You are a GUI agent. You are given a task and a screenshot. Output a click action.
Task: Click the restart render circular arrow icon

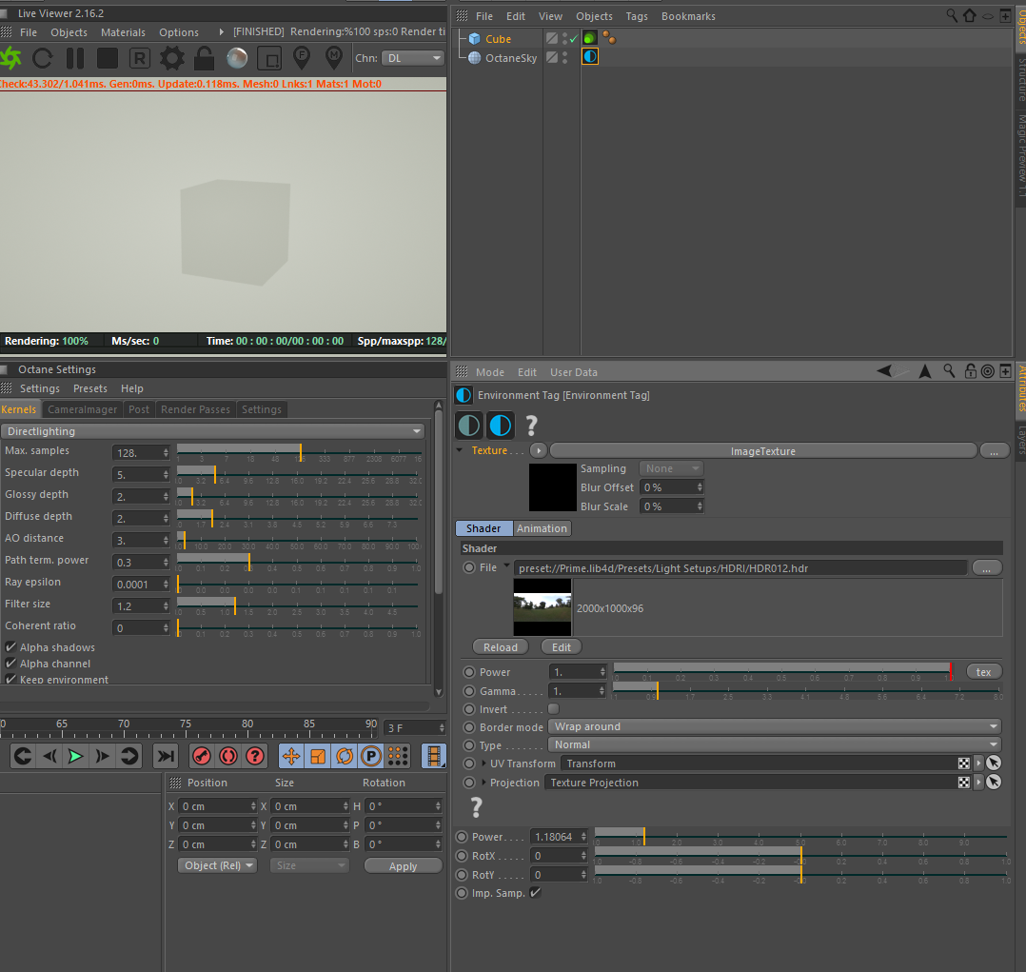pos(43,58)
